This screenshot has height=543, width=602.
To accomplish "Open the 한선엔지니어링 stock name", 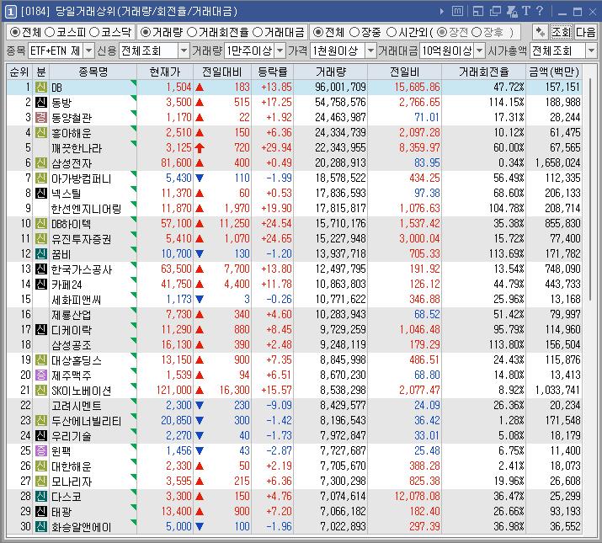I will [x=87, y=209].
